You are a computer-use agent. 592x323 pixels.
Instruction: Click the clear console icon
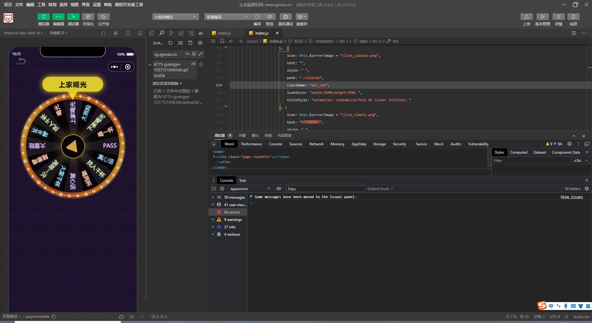[x=222, y=189]
